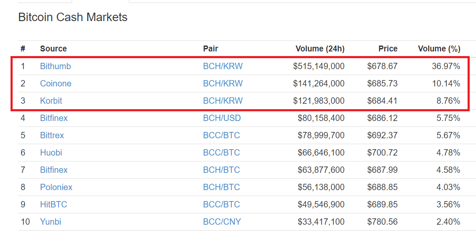Click the Bitcoin Cash Markets heading
The height and width of the screenshot is (231, 476).
tap(73, 17)
